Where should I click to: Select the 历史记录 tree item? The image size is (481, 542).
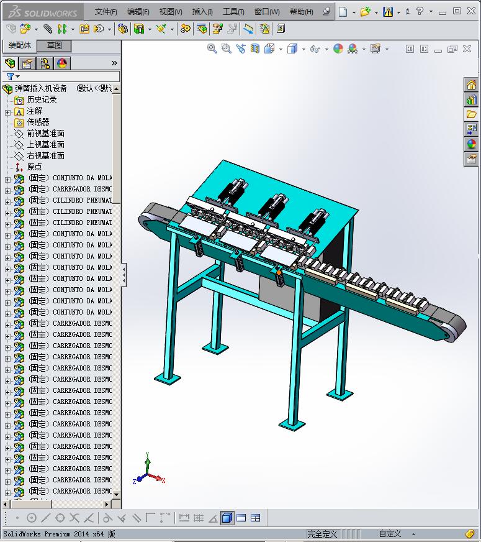(x=42, y=99)
